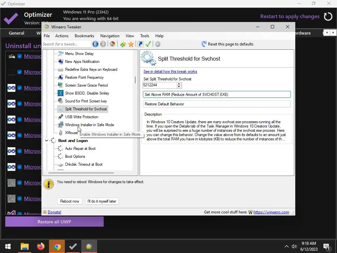Uncheck the first Microsoft app checkbox in Optimizer
The height and width of the screenshot is (253, 337).
pos(19,56)
